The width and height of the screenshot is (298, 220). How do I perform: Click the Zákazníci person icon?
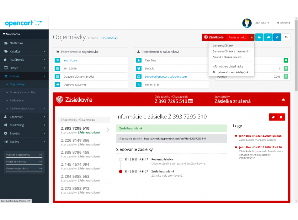[6, 117]
